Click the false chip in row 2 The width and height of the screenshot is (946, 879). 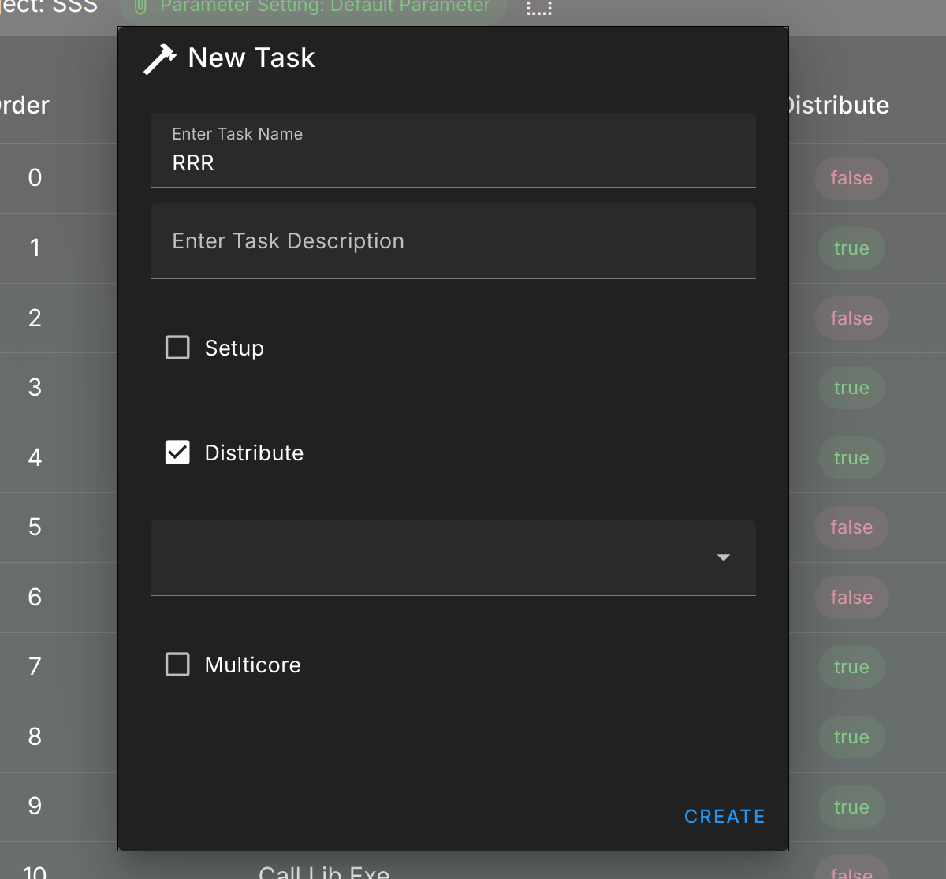pyautogui.click(x=851, y=318)
